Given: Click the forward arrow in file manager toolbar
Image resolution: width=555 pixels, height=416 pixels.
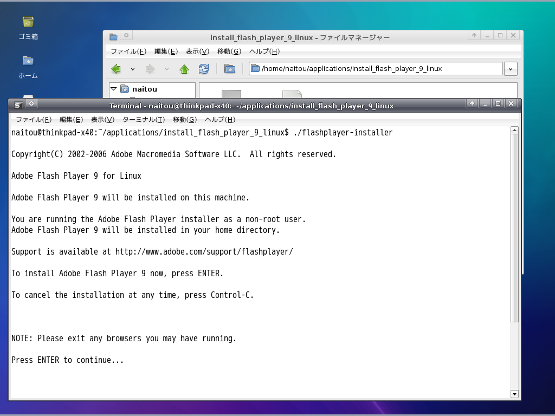Looking at the screenshot, I should point(150,69).
